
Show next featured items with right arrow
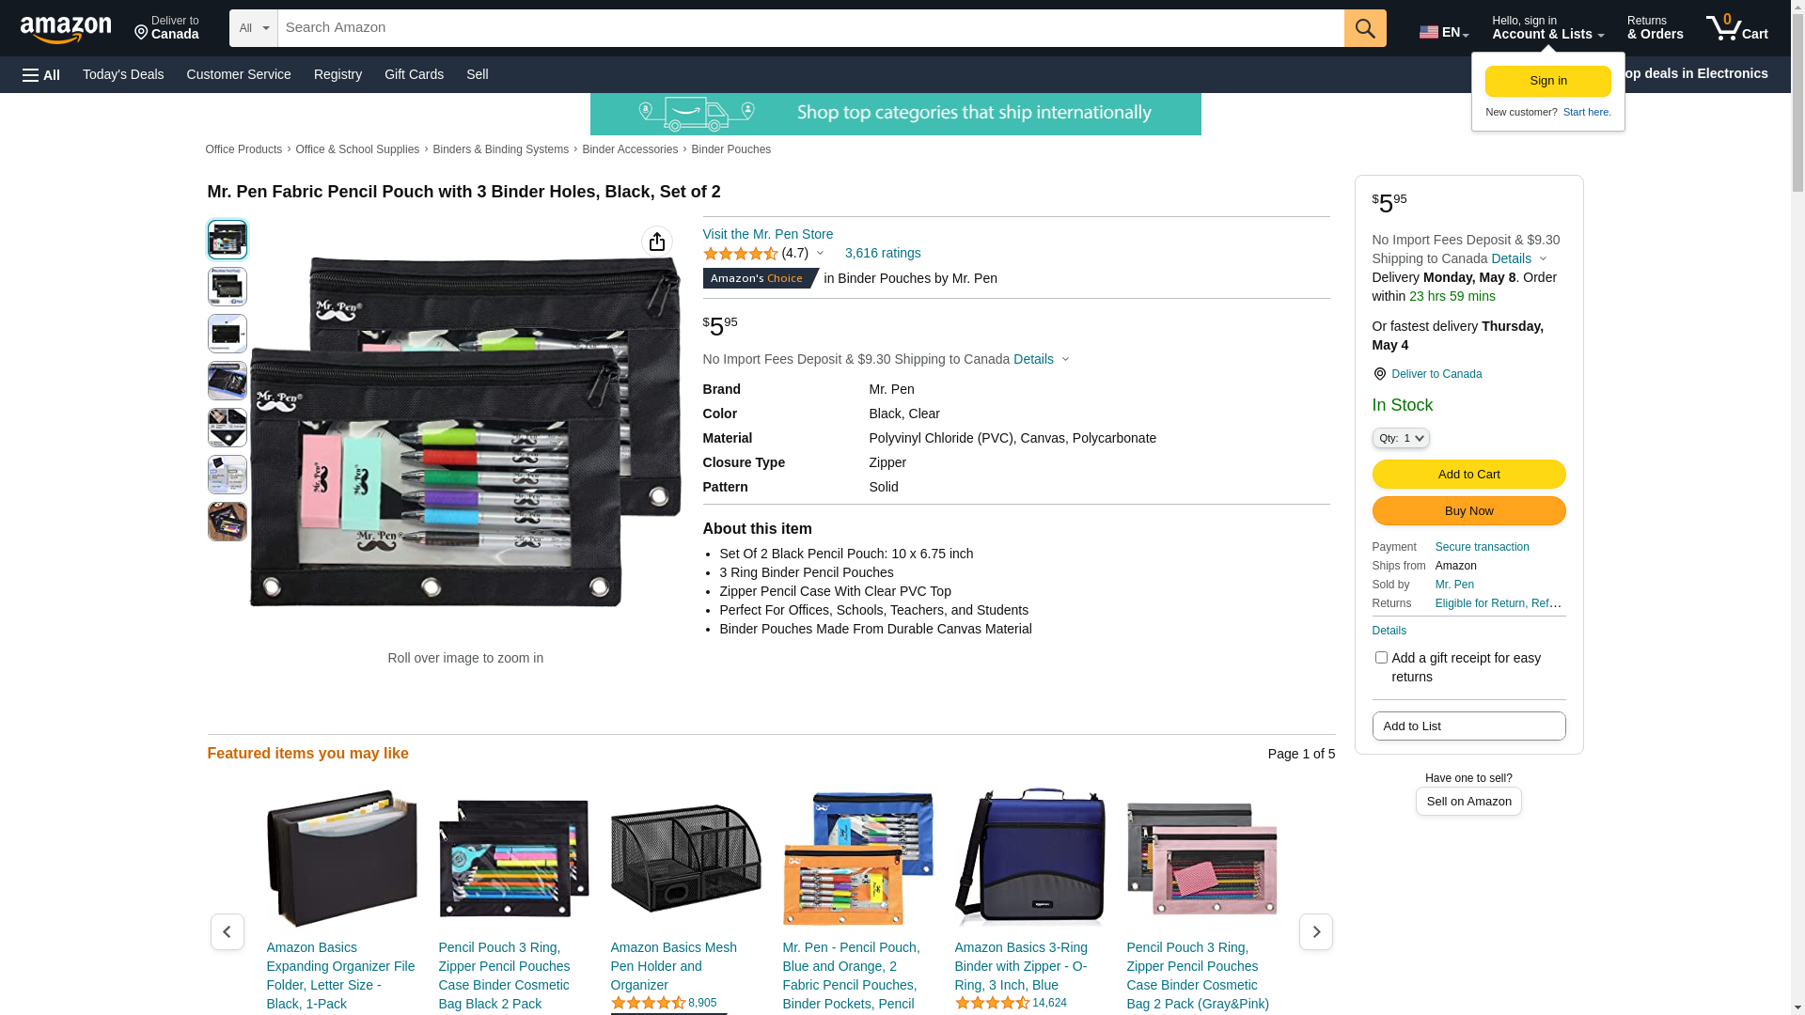tap(1315, 931)
